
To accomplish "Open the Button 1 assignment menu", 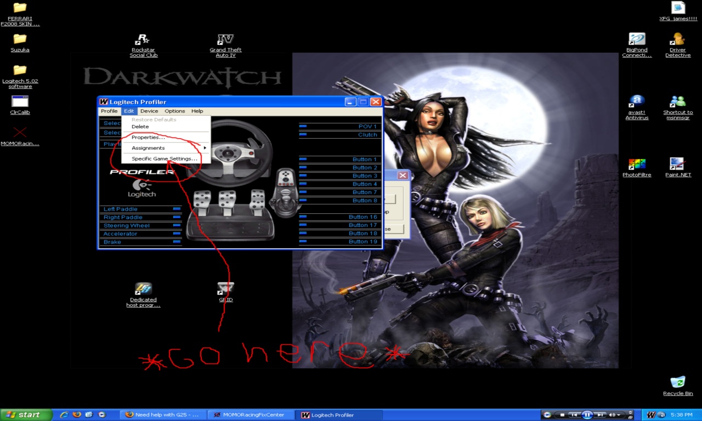I will (x=339, y=160).
